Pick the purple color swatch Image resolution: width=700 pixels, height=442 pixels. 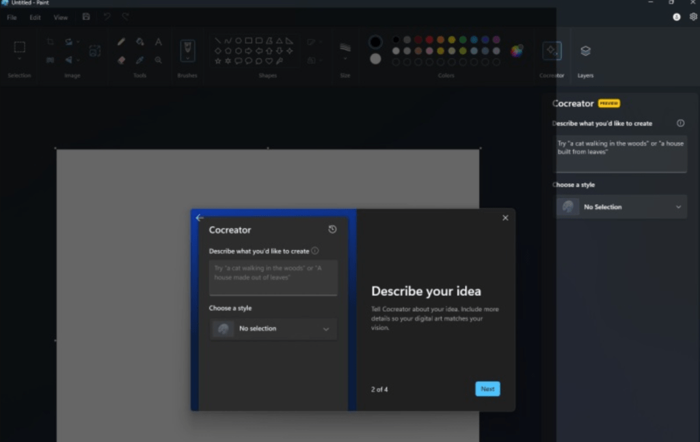coord(496,40)
